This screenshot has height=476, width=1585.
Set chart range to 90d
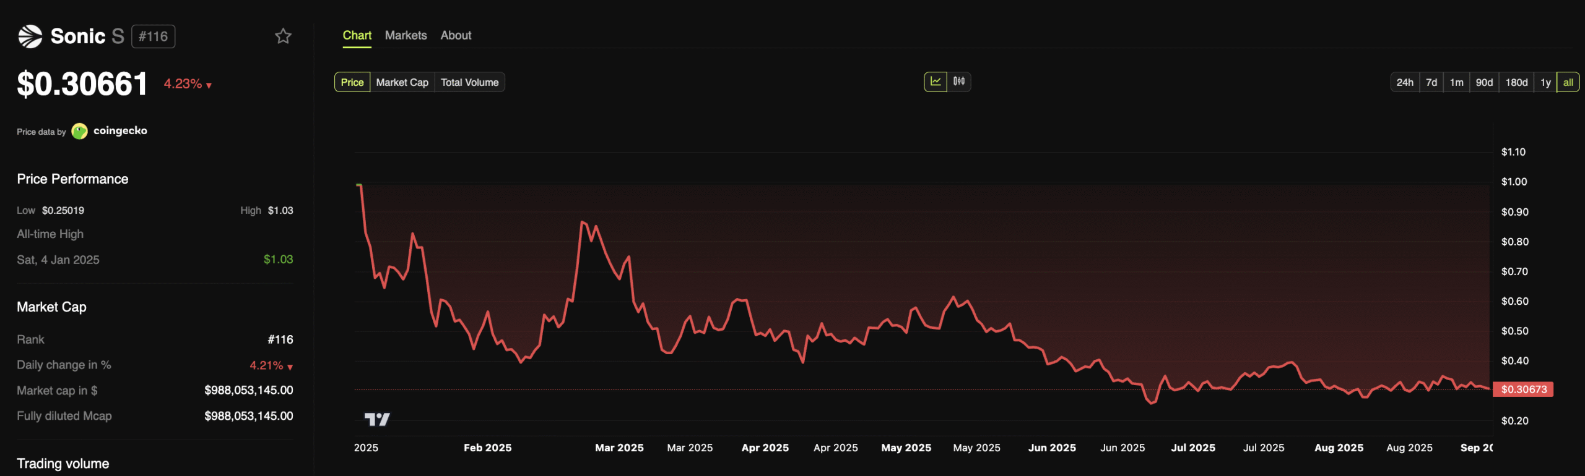tap(1483, 82)
